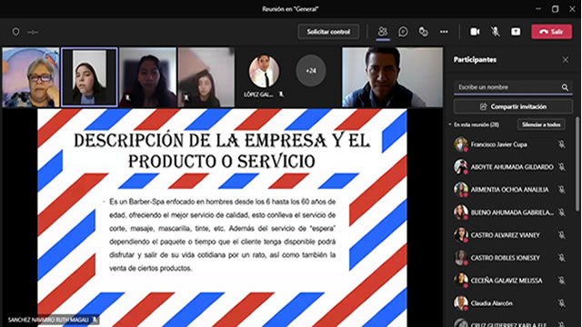The width and height of the screenshot is (582, 327).
Task: Select the highlighted active speaker video tile
Action: click(x=89, y=77)
